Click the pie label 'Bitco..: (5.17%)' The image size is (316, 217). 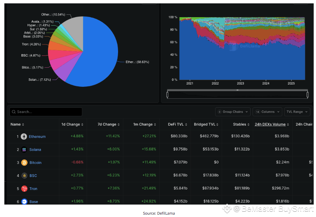(33, 68)
